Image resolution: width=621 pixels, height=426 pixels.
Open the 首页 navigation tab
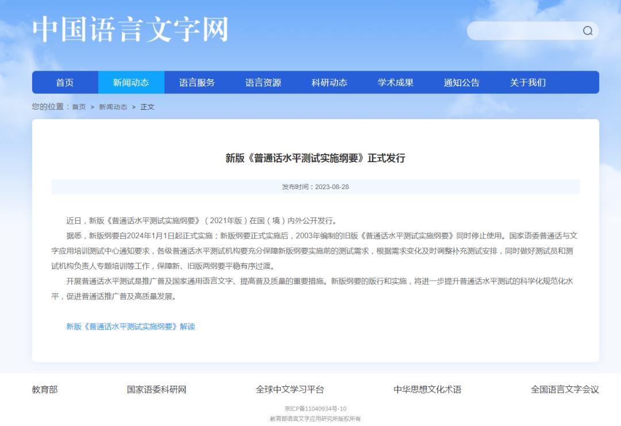[x=65, y=82]
